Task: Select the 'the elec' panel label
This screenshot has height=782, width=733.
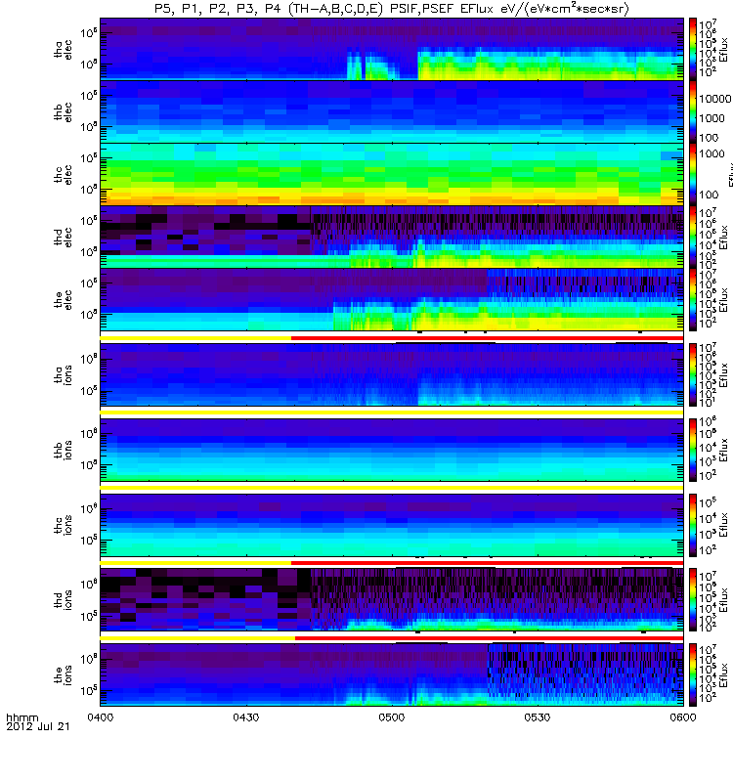Action: click(63, 300)
